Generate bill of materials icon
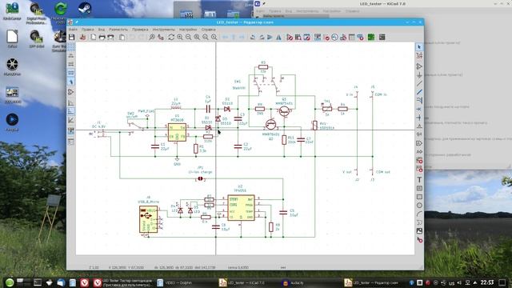 (x=360, y=38)
